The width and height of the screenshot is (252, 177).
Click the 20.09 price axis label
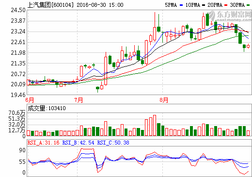[18, 84]
